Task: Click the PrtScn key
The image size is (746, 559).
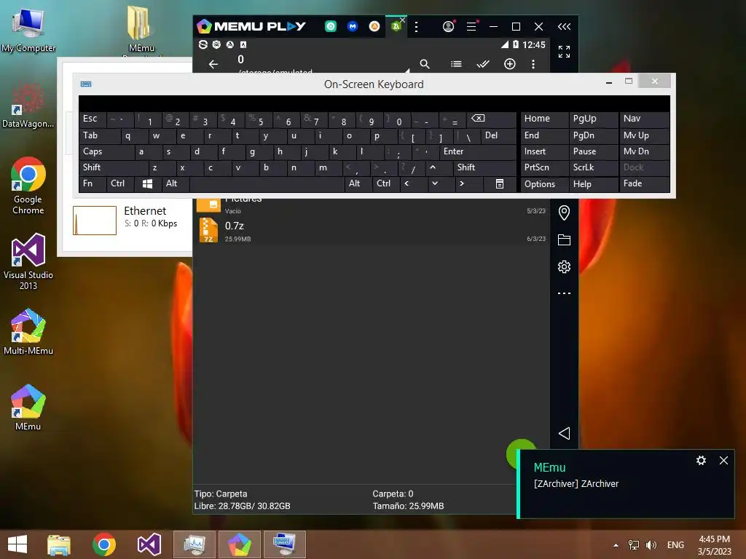Action: pos(544,167)
